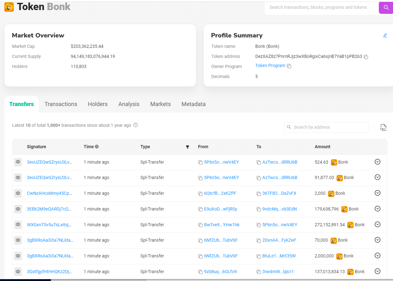Viewport: 393px width, 281px height.
Task: Toggle eye preview for 3QxtfgyfHtHHQKz2Dj transaction
Action: (x=18, y=272)
